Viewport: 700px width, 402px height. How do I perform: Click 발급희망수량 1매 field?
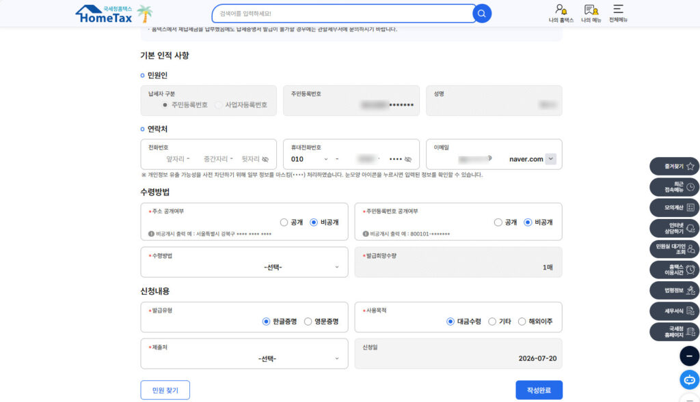point(459,262)
